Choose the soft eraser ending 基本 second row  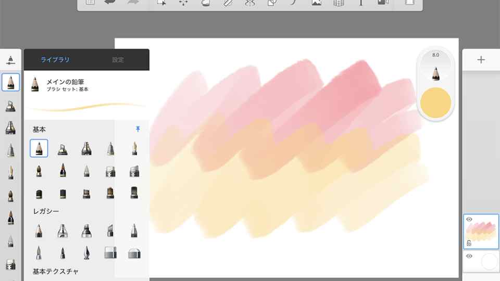[x=134, y=171]
